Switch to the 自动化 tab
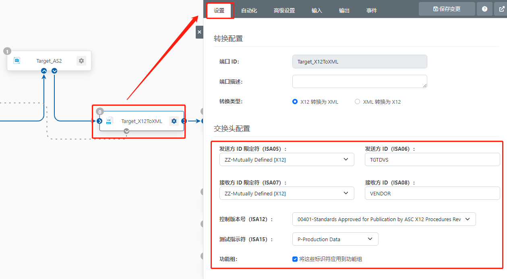507x279 pixels. [x=249, y=11]
